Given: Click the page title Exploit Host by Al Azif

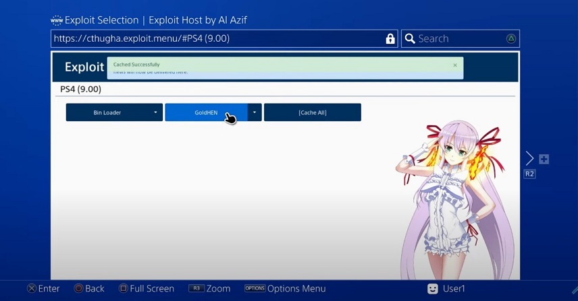Looking at the screenshot, I should click(198, 20).
